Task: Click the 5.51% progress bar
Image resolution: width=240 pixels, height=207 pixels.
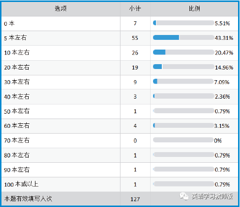Action: point(184,23)
